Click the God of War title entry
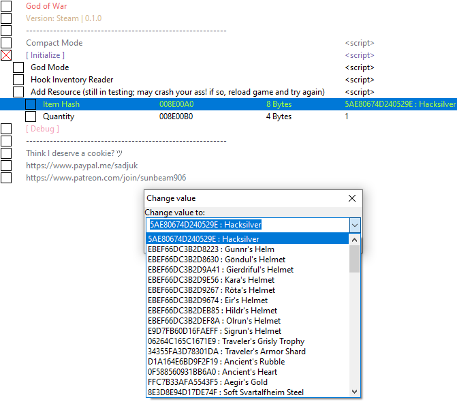 pyautogui.click(x=46, y=6)
